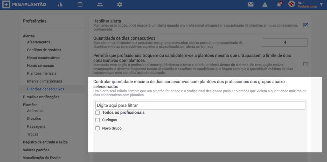Viewport: 327px width, 162px height.
Task: Click the Novo Grupo label
Action: [112, 128]
